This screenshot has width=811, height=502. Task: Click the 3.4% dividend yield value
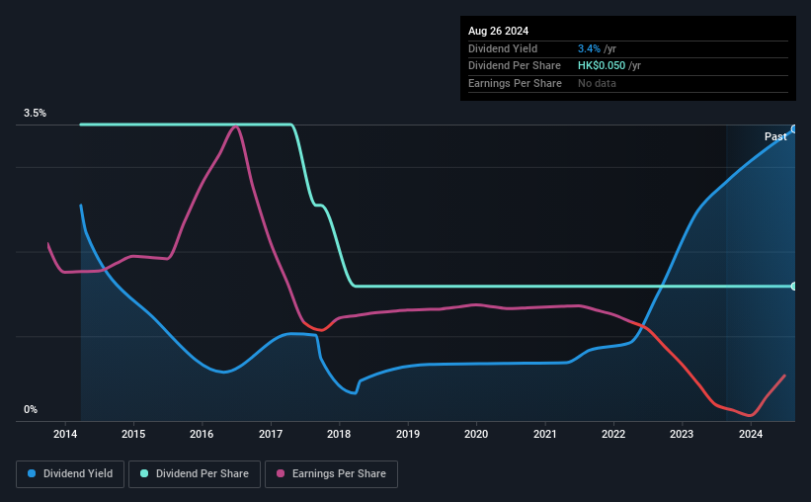(x=589, y=48)
